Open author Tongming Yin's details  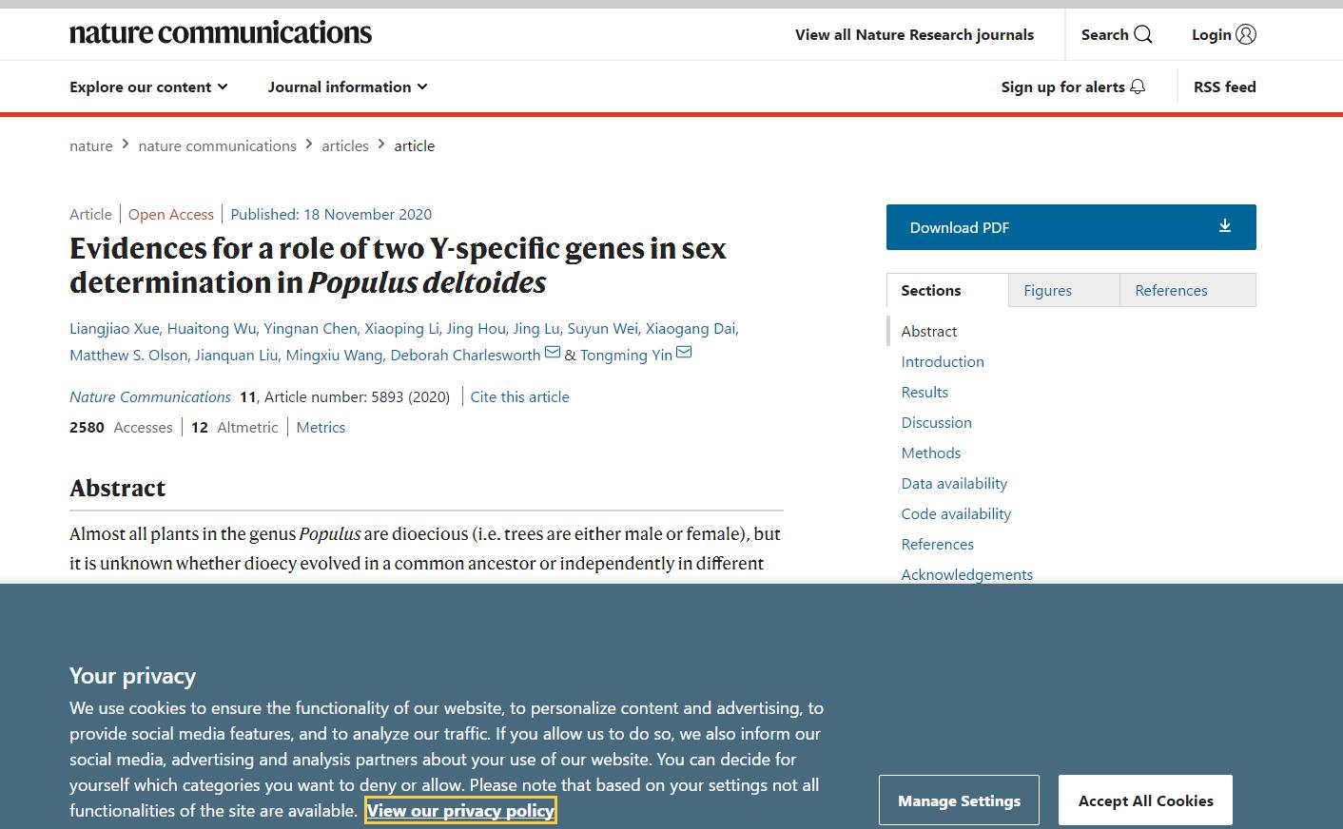coord(626,355)
